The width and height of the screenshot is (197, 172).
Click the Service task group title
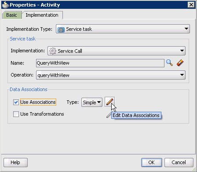click(x=23, y=39)
